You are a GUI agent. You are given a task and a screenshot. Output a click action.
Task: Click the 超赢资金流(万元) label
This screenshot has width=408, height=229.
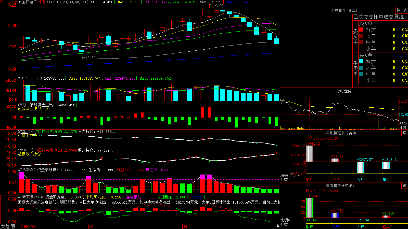33,109
